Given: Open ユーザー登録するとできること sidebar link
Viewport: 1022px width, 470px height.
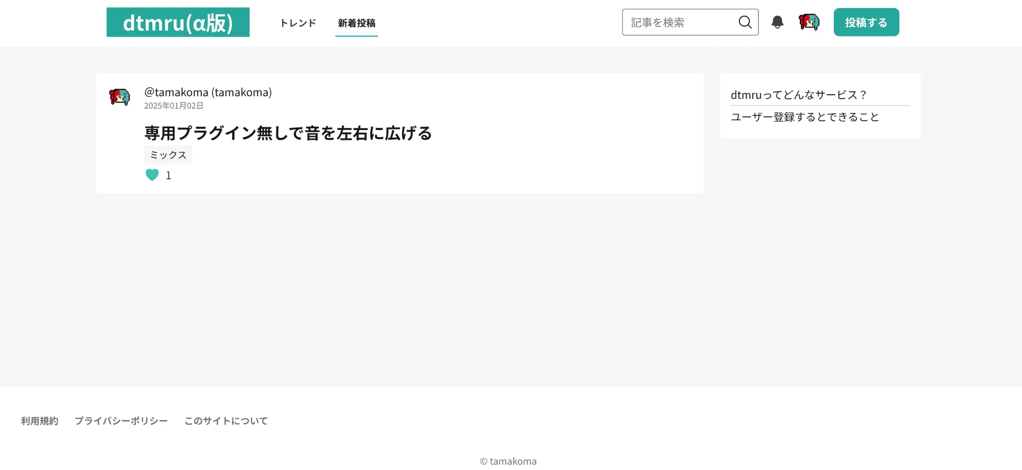Looking at the screenshot, I should coord(805,117).
